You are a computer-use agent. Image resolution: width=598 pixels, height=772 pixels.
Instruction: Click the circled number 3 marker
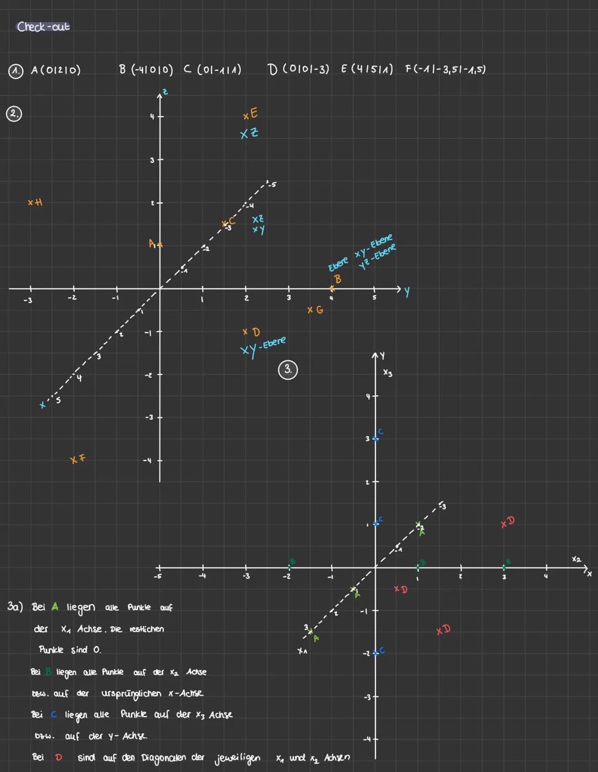(288, 370)
